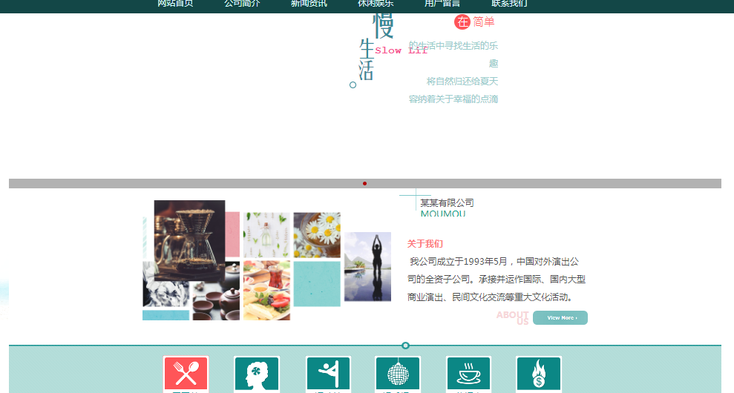Open 用户留言 from the navigation bar
Viewport: 734px width, 393px height.
pyautogui.click(x=442, y=4)
